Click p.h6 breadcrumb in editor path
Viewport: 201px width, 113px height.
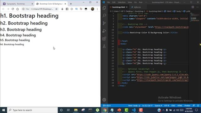[188, 11]
